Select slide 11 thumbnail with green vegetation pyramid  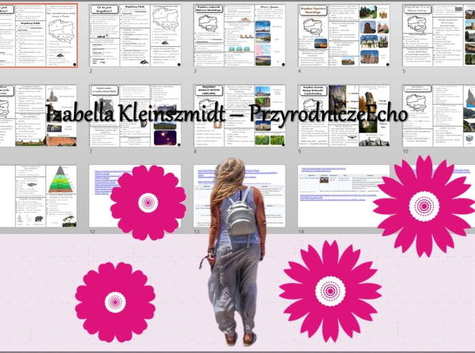pos(38,196)
